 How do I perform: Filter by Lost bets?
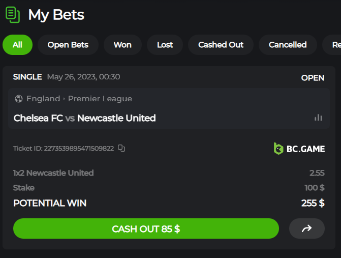[165, 45]
